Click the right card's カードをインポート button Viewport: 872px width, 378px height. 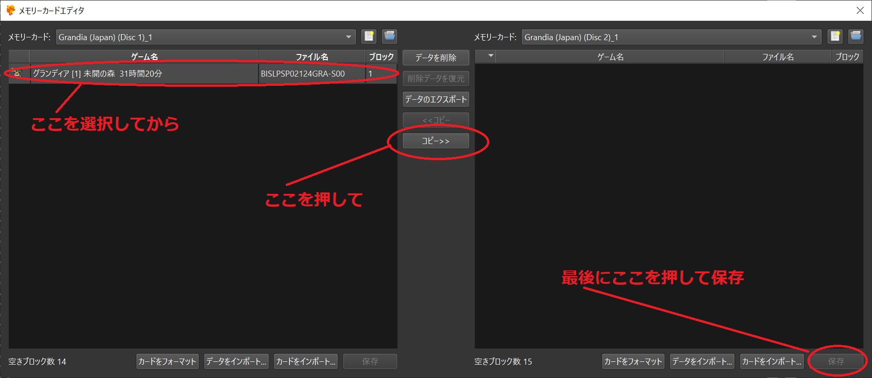coord(771,361)
